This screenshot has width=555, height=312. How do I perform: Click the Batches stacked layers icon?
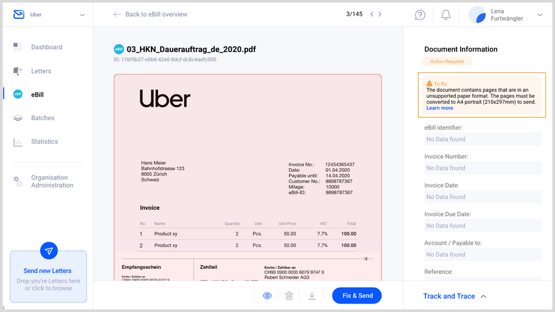click(x=18, y=118)
